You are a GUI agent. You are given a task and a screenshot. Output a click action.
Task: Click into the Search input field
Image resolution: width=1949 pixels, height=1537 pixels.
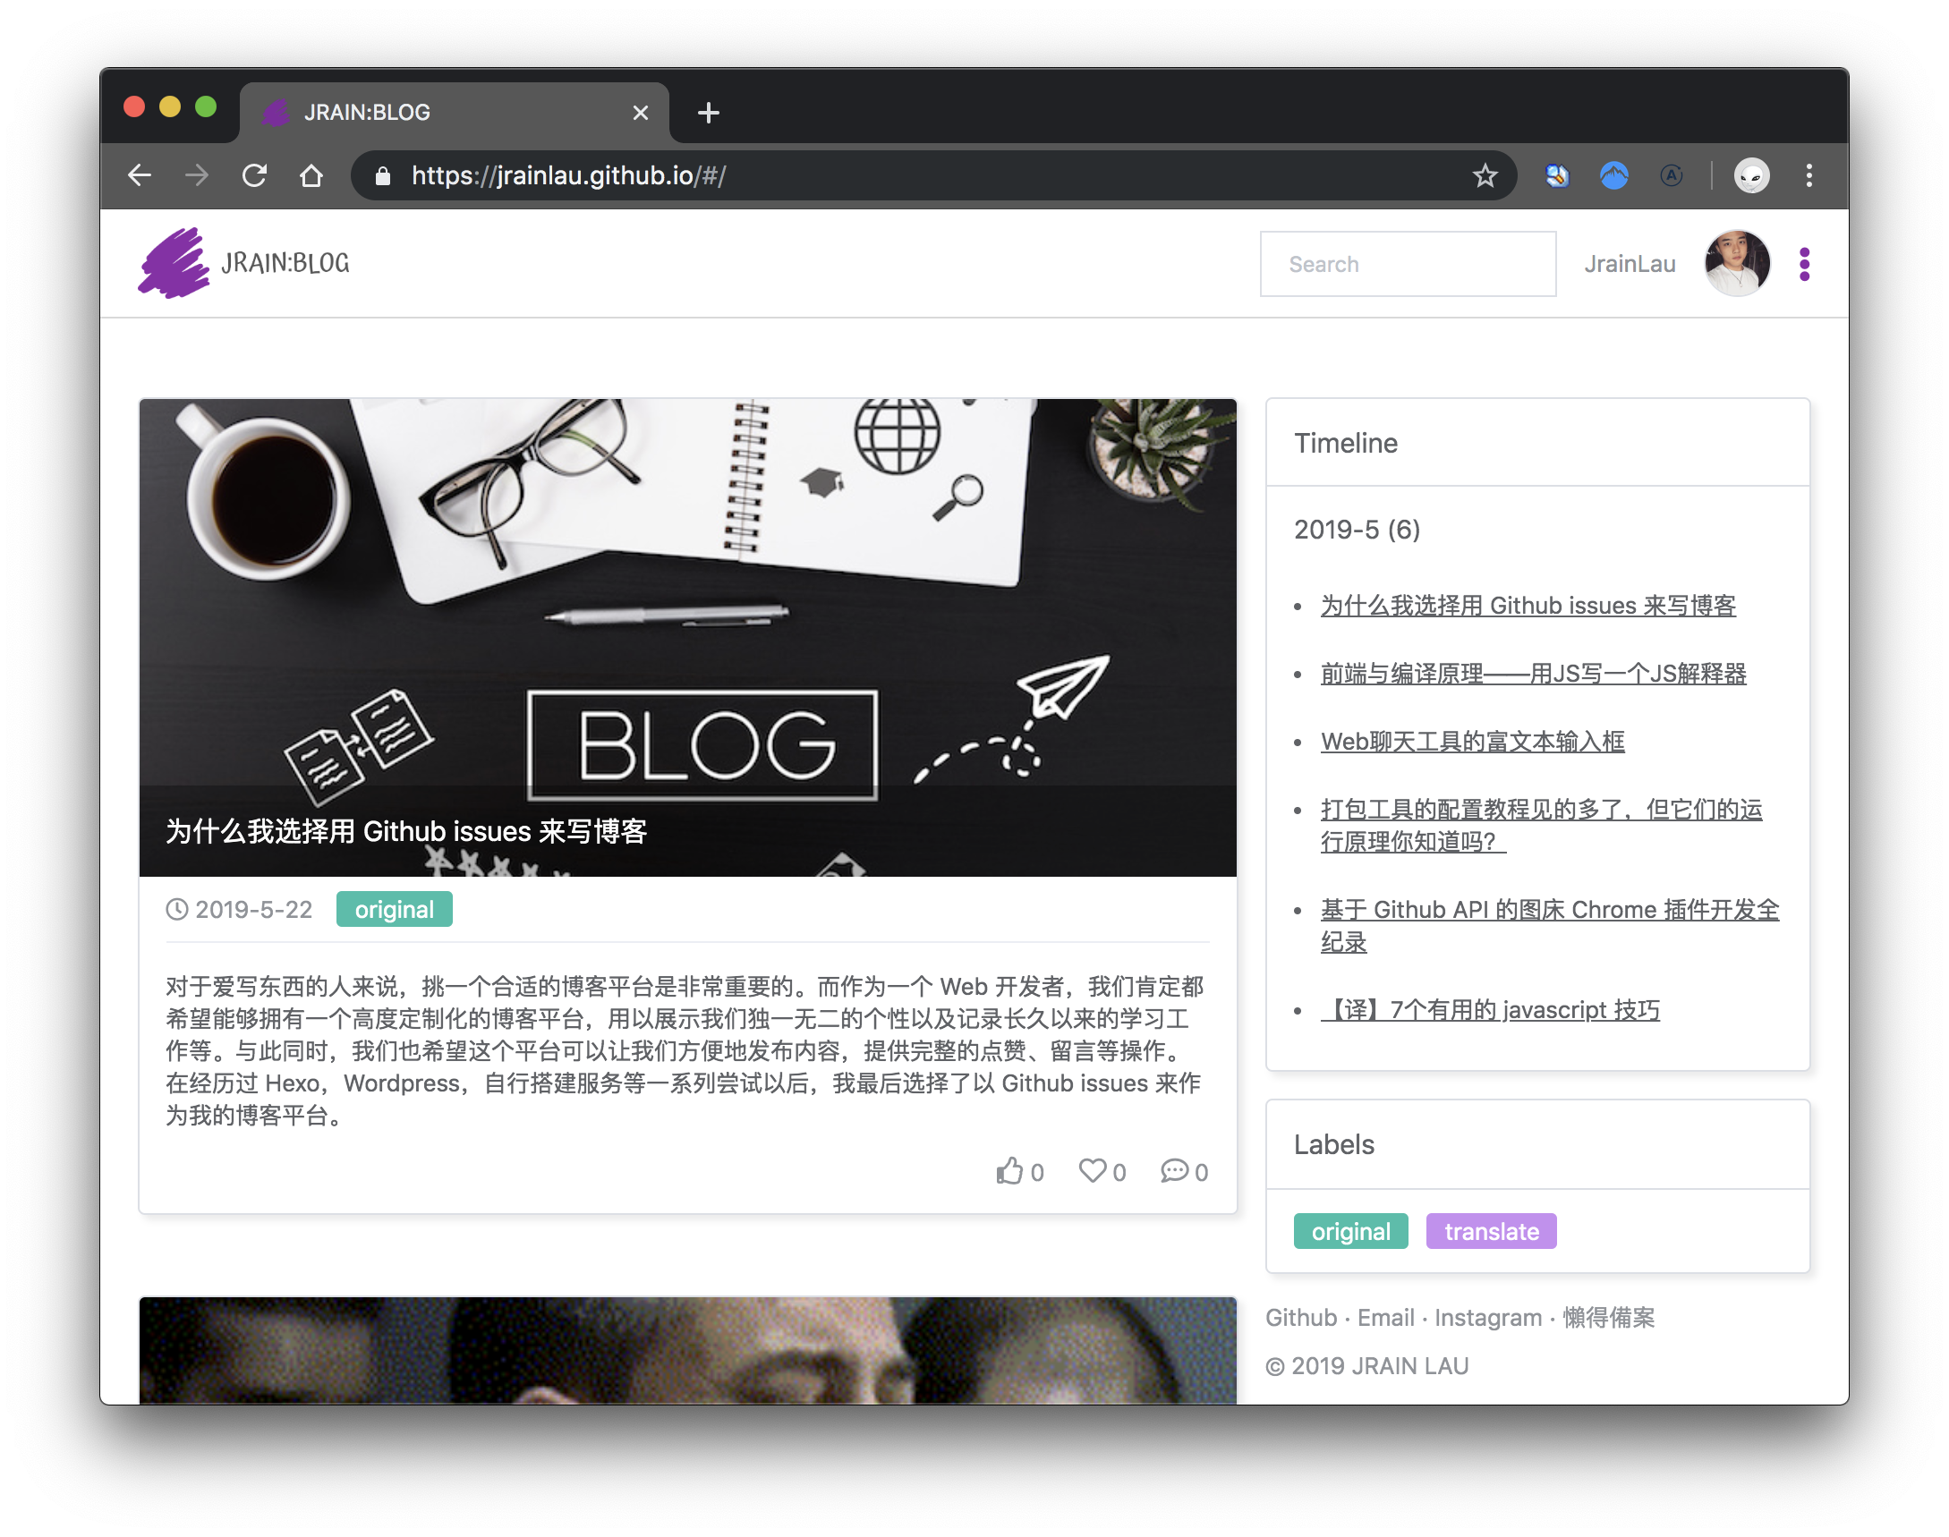(1407, 264)
